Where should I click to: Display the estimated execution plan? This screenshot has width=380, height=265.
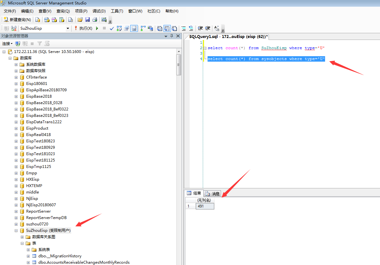pos(119,28)
